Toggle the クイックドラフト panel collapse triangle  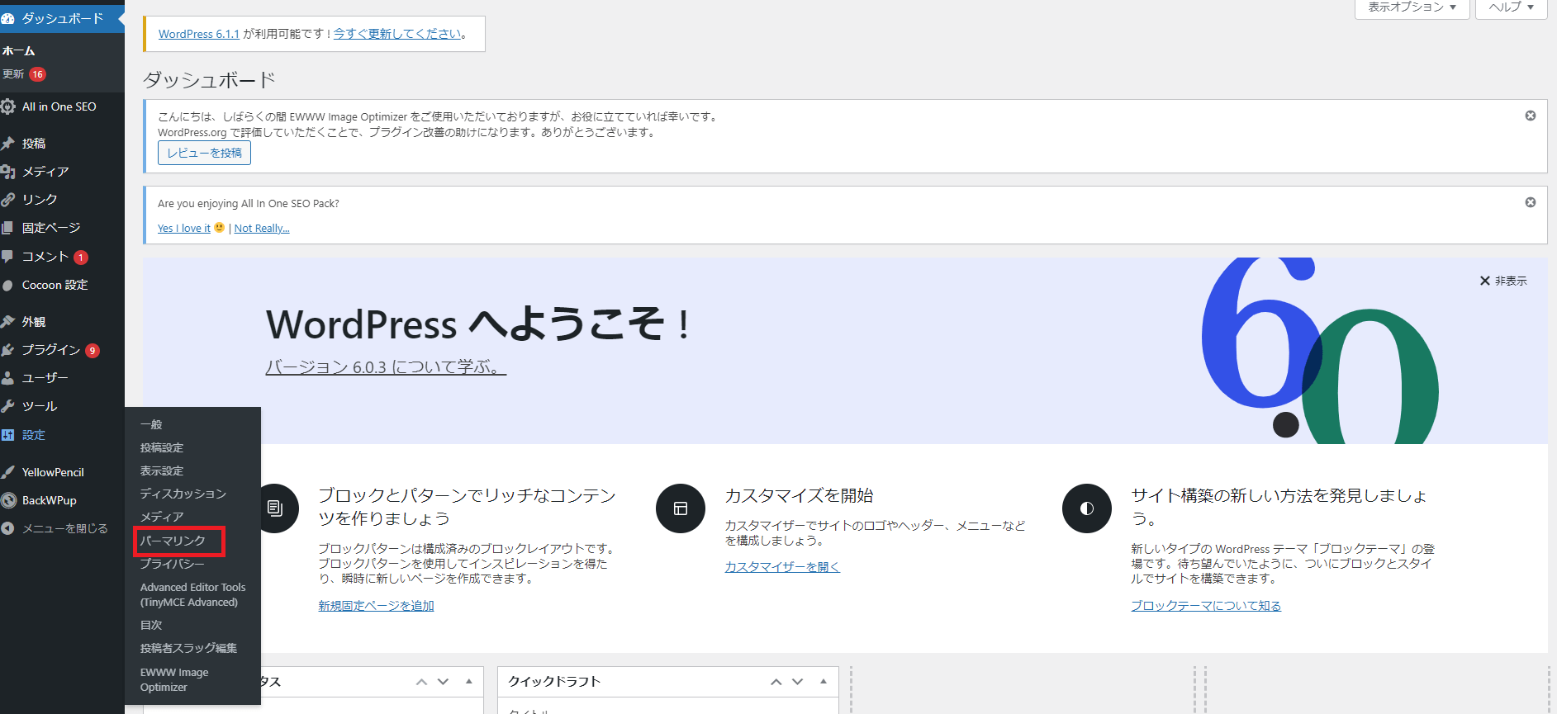coord(823,682)
